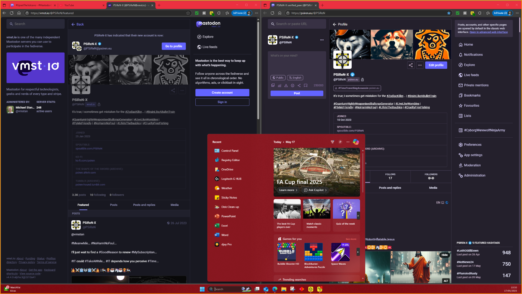Add content warning triangle icon in composer

click(x=286, y=85)
